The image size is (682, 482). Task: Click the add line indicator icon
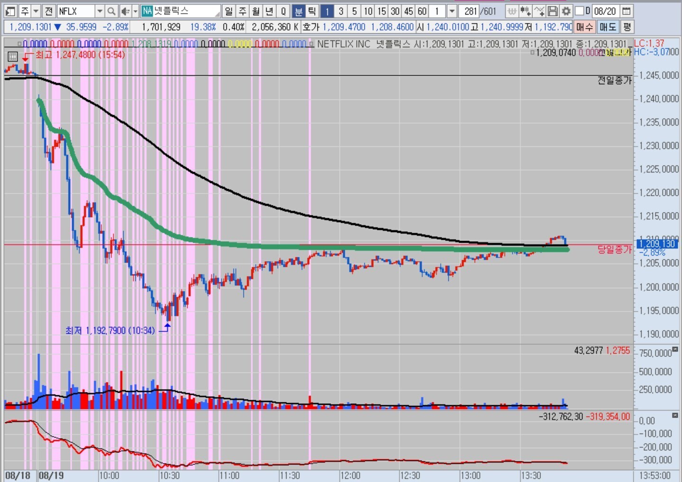[x=539, y=11]
